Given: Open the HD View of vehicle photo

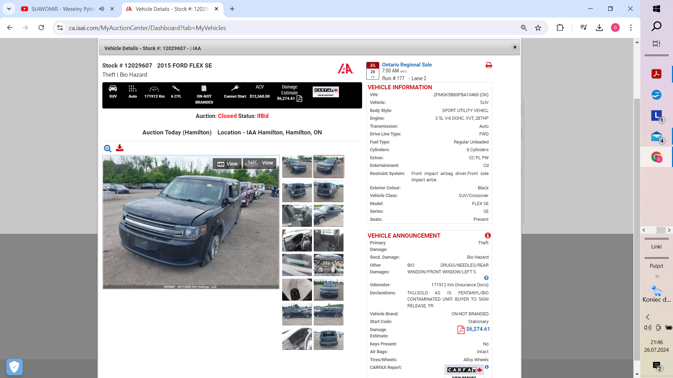Looking at the screenshot, I should click(227, 164).
